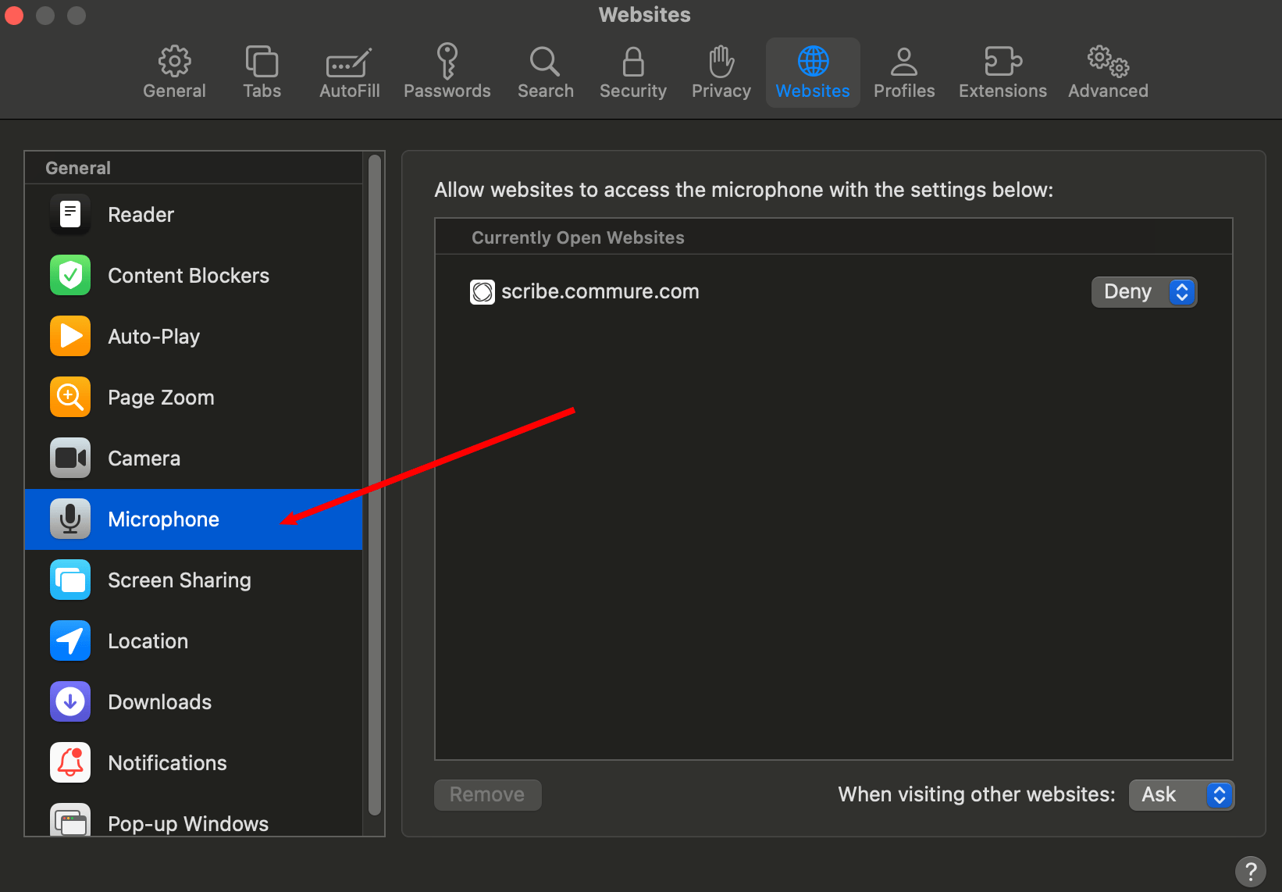The height and width of the screenshot is (892, 1282).
Task: Click the scribe.commure.com site favicon
Action: [x=483, y=292]
